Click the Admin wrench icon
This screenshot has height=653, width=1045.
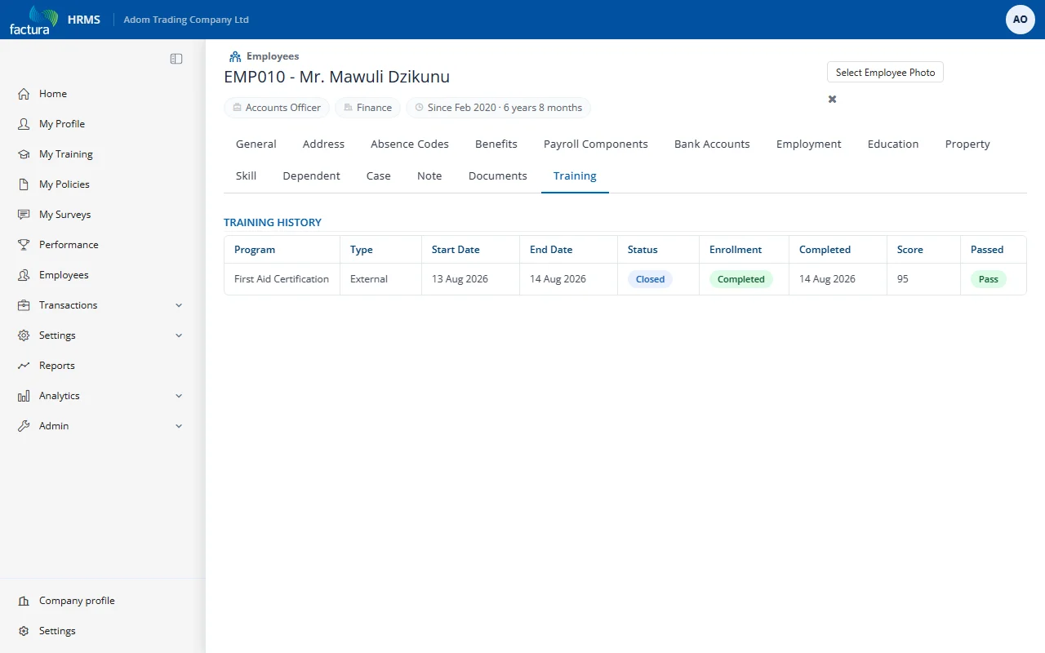coord(24,426)
